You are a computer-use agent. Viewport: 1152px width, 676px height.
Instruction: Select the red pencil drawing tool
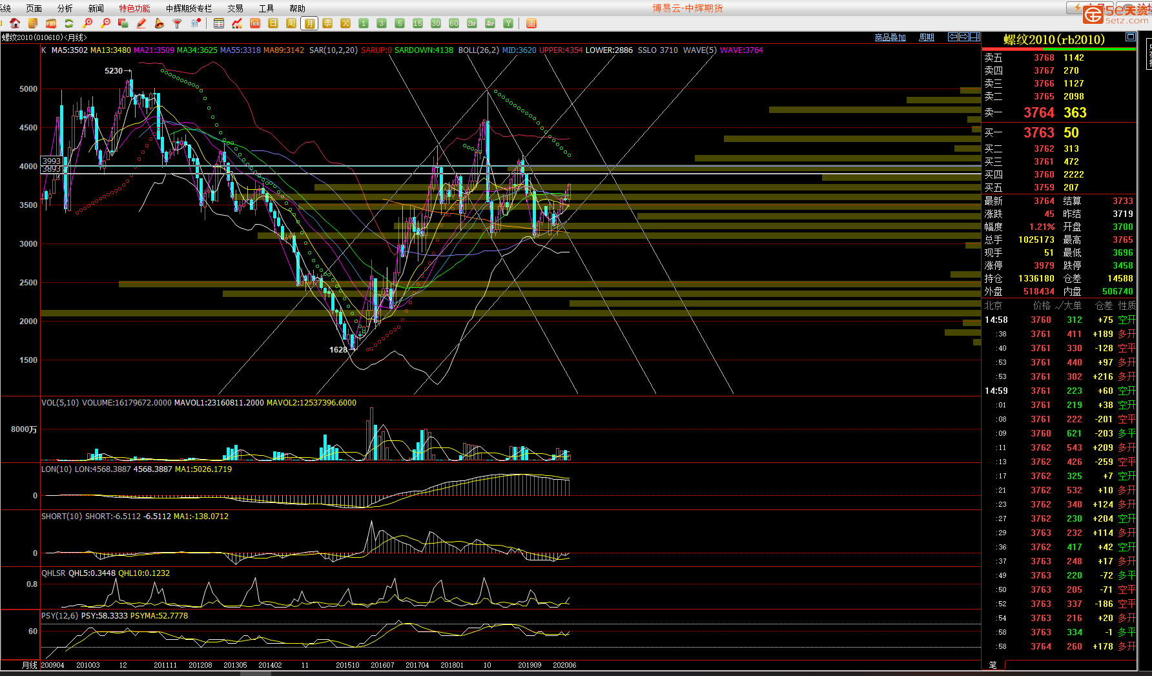coord(141,23)
